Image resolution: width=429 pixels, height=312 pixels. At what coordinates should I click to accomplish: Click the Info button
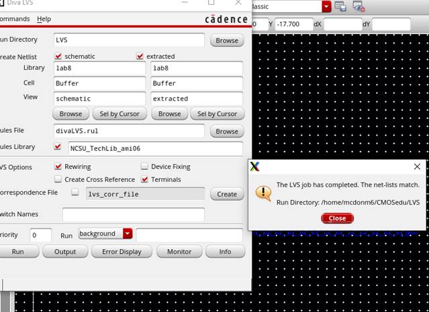225,252
